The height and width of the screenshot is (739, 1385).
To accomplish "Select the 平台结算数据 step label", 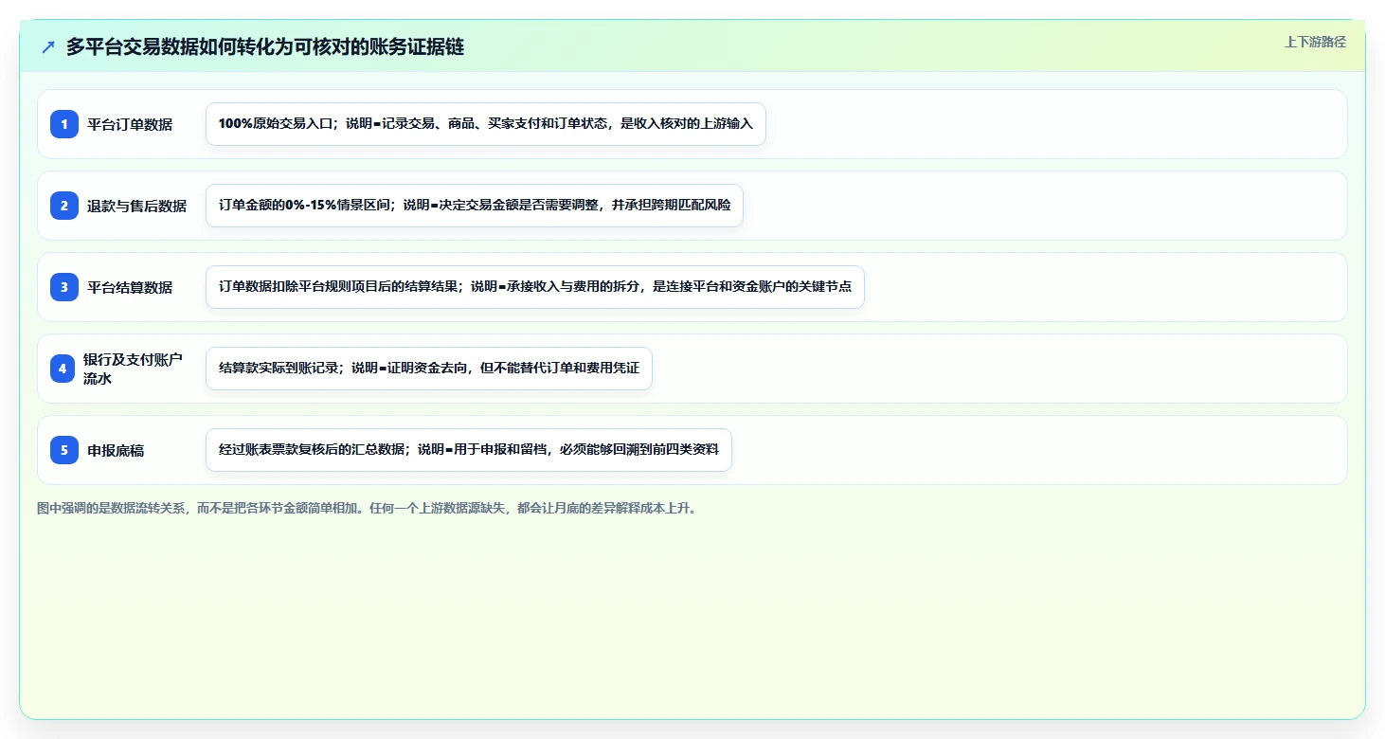I will click(x=130, y=287).
